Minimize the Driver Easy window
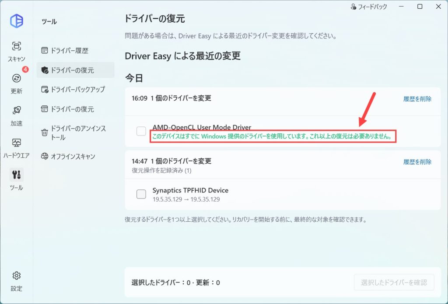Image resolution: width=448 pixels, height=304 pixels. tap(402, 7)
